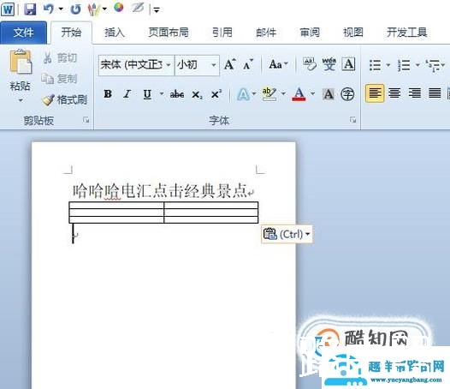Click the 粘贴 (Paste) clipboard icon
This screenshot has height=389, width=450.
[x=21, y=62]
